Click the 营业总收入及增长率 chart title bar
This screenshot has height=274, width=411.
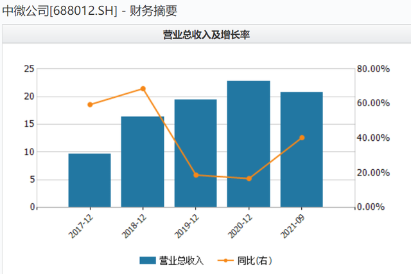[x=207, y=34]
